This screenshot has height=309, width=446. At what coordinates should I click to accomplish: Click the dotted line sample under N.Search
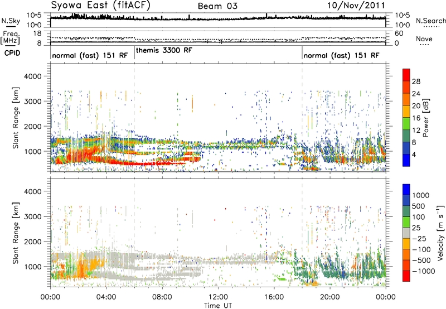tap(432, 27)
